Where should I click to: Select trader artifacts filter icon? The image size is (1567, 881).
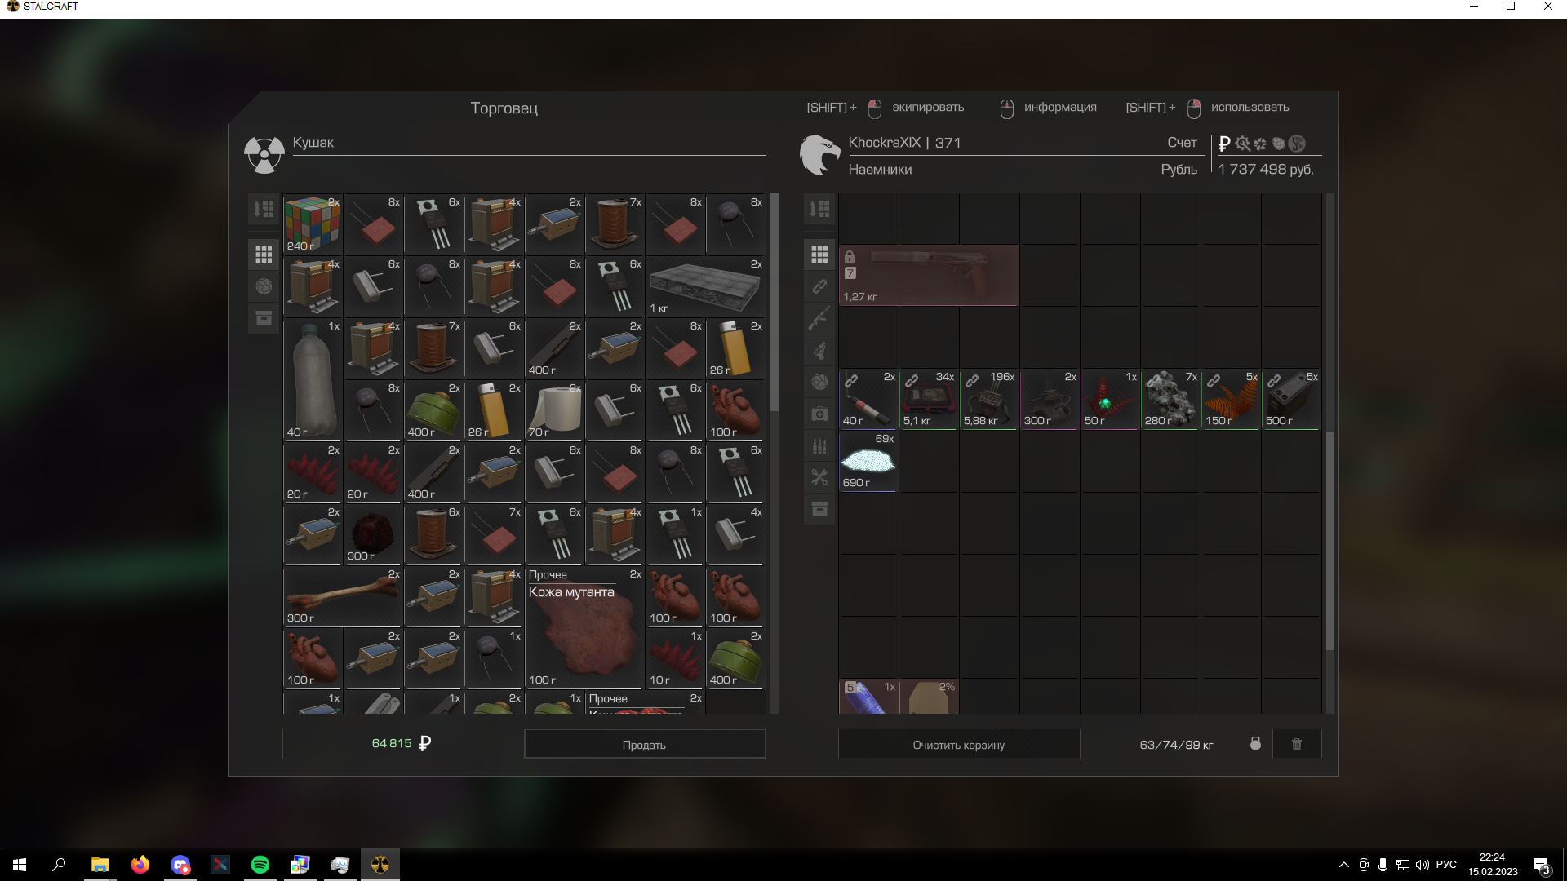(x=264, y=286)
